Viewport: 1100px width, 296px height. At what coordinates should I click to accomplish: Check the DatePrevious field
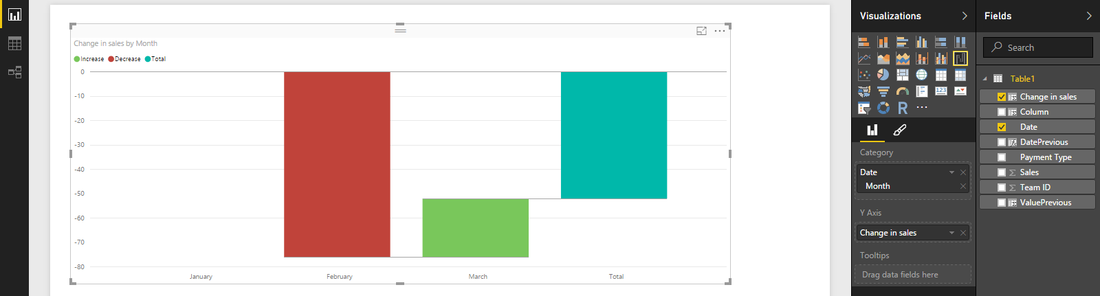pos(1002,142)
